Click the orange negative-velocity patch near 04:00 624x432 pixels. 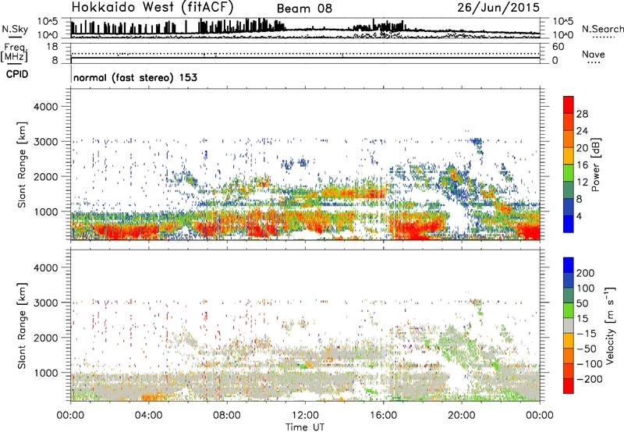[153, 396]
